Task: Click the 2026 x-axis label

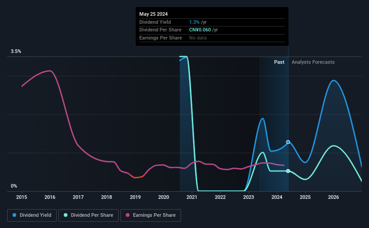Action: pyautogui.click(x=333, y=197)
